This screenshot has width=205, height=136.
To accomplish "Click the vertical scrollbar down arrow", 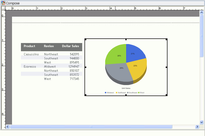I will [x=201, y=122].
